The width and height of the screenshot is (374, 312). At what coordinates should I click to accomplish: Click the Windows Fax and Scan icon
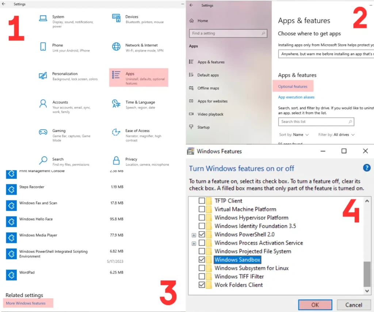coord(11,206)
